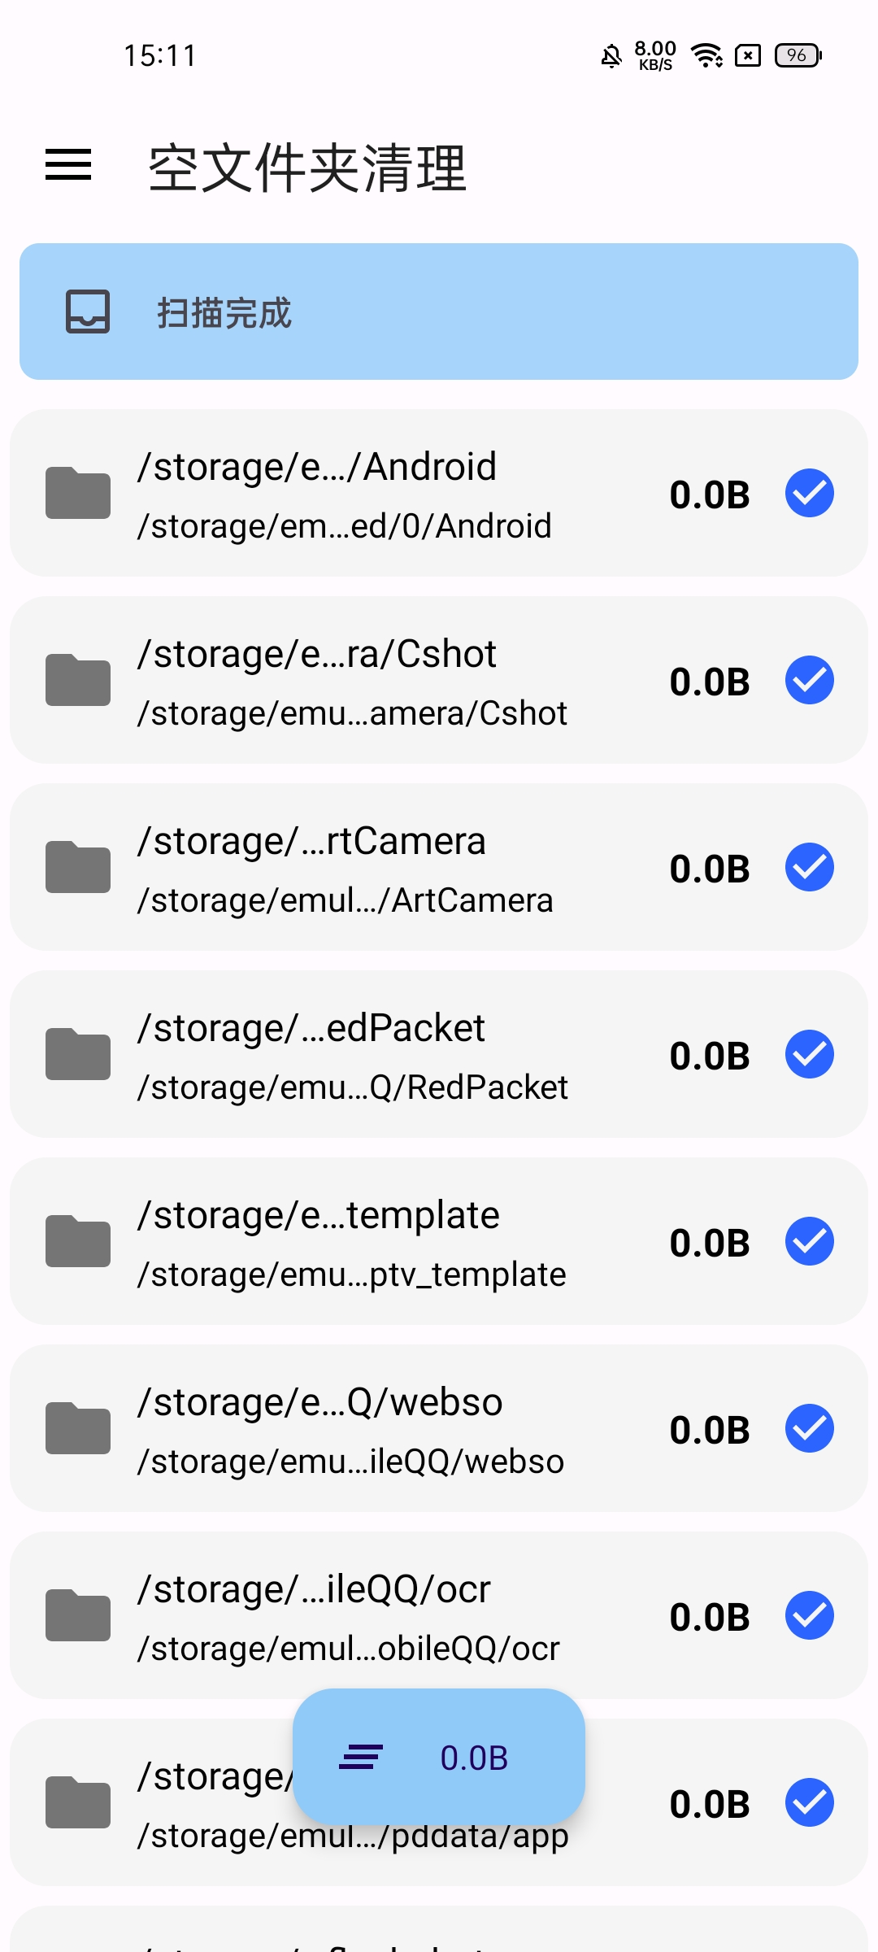878x1952 pixels.
Task: Click folder icon for ArtCamera entry
Action: point(78,867)
